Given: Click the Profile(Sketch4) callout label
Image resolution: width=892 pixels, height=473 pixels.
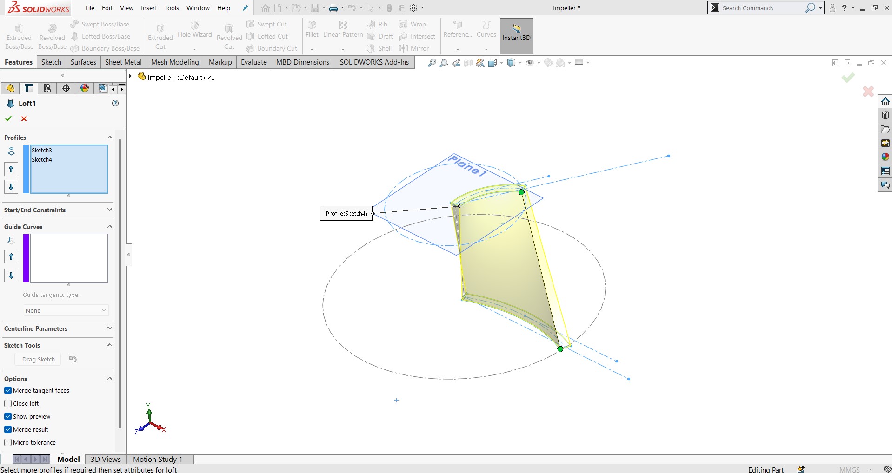Looking at the screenshot, I should point(346,213).
